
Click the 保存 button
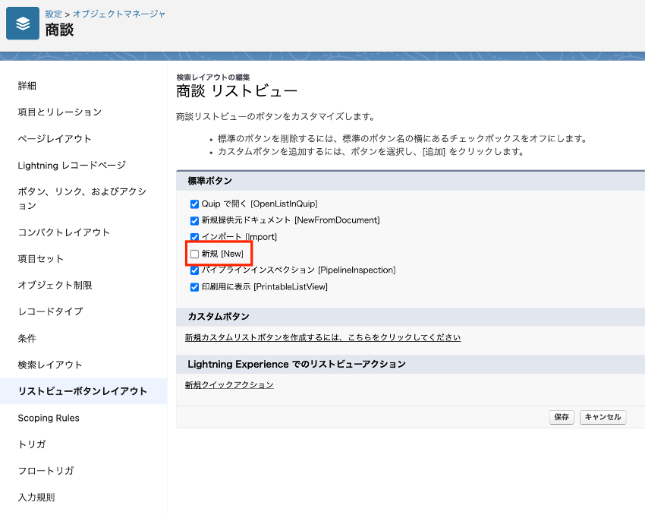coord(562,417)
